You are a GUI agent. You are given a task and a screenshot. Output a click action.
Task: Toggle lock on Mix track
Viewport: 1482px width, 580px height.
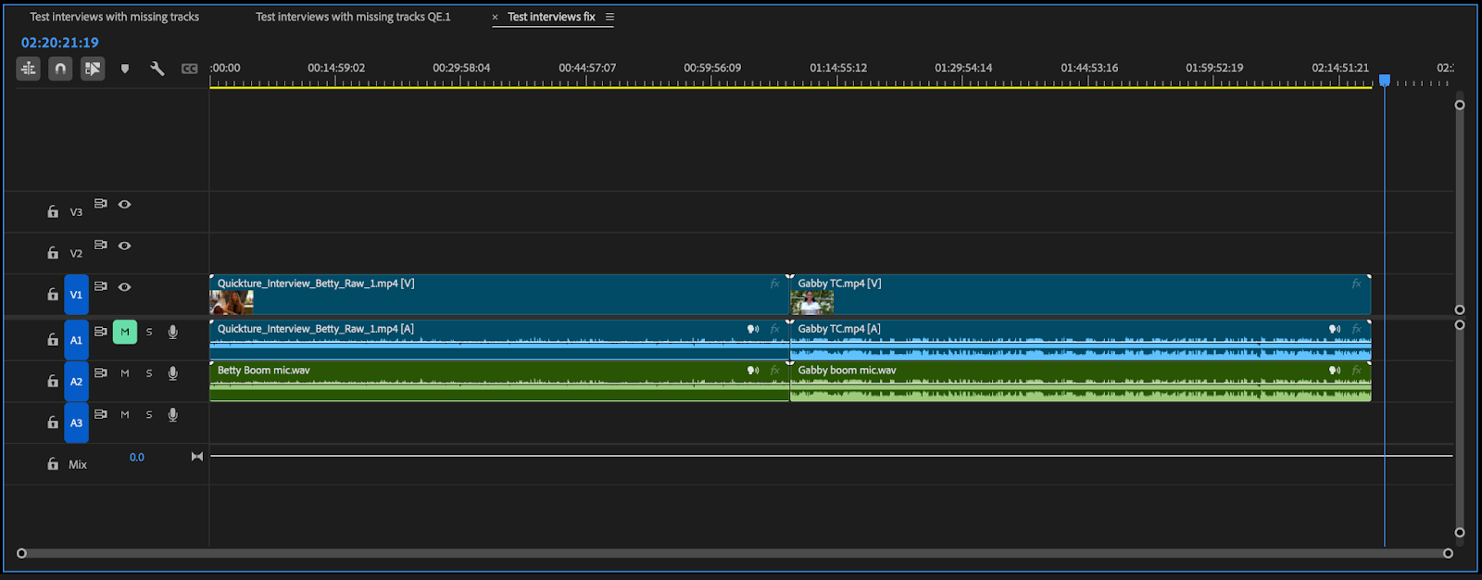[53, 463]
